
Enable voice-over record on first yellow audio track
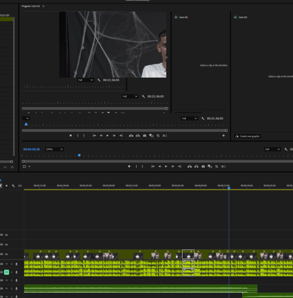[17, 264]
